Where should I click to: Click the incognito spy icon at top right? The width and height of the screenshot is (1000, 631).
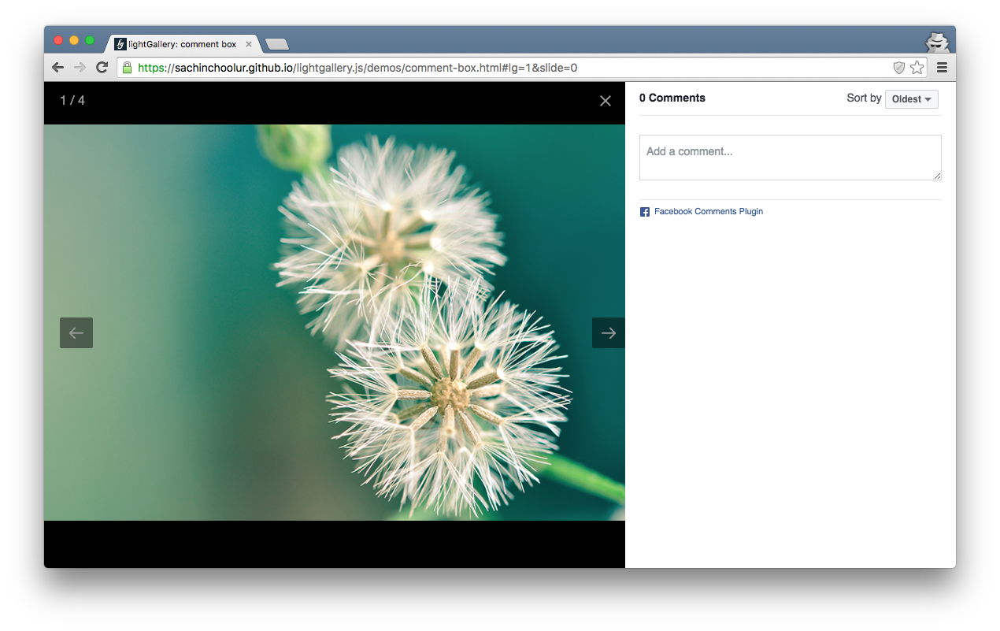coord(937,41)
